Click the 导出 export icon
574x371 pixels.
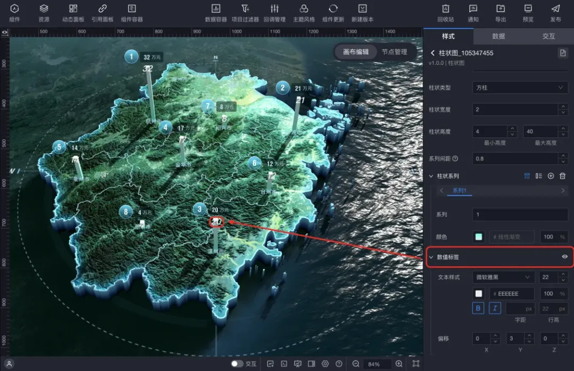(501, 9)
